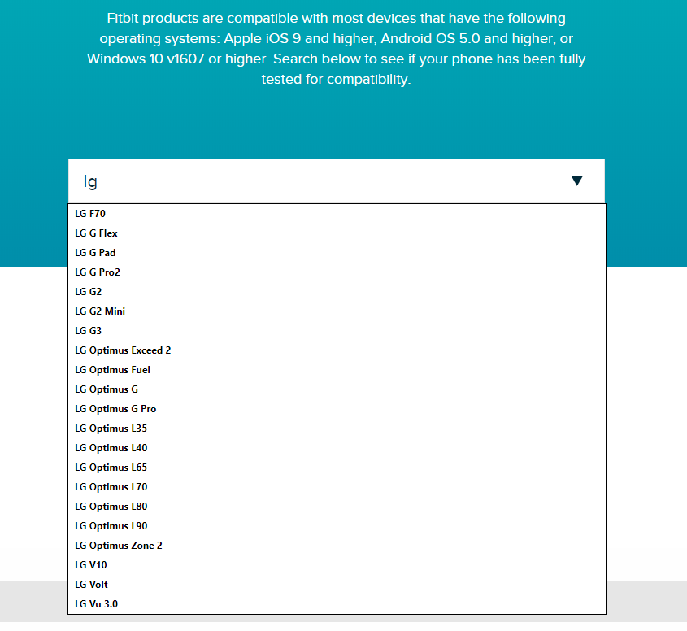Select LG G Pad entry
Viewport: 687px width, 631px height.
pos(337,253)
